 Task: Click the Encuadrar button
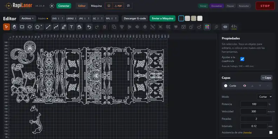tap(217, 6)
